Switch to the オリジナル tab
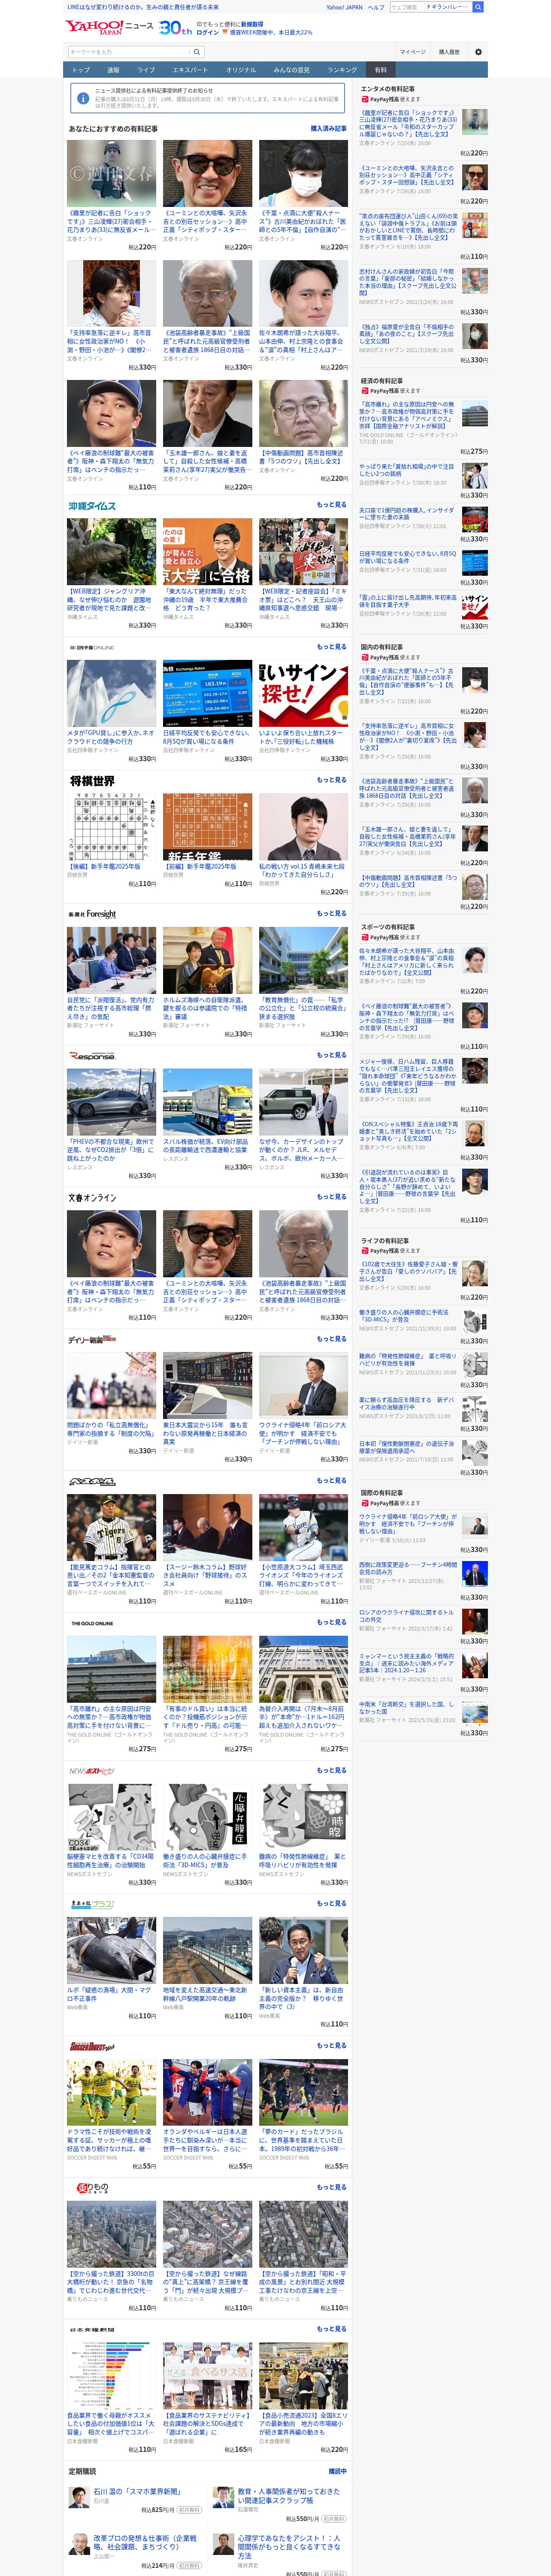The image size is (551, 2576). [241, 70]
